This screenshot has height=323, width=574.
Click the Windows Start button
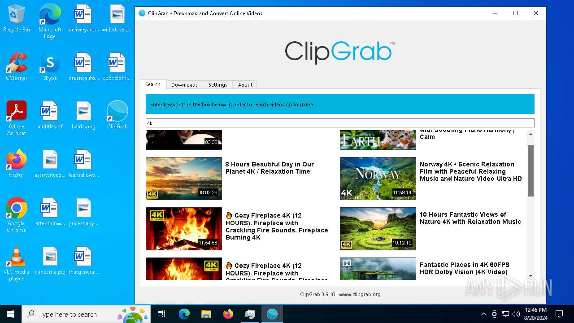[x=11, y=314]
